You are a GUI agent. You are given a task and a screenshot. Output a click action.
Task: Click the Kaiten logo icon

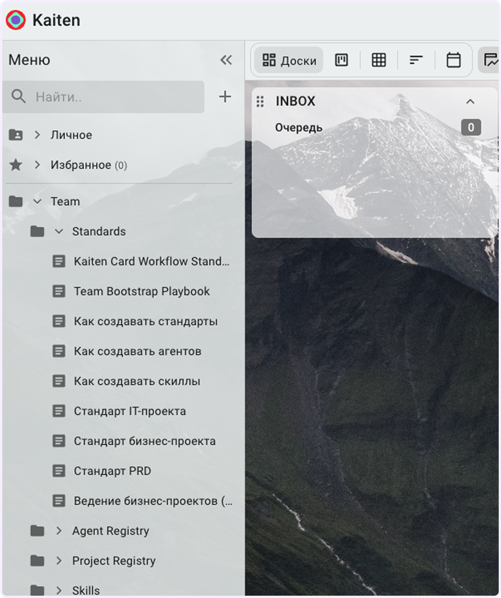(x=16, y=20)
